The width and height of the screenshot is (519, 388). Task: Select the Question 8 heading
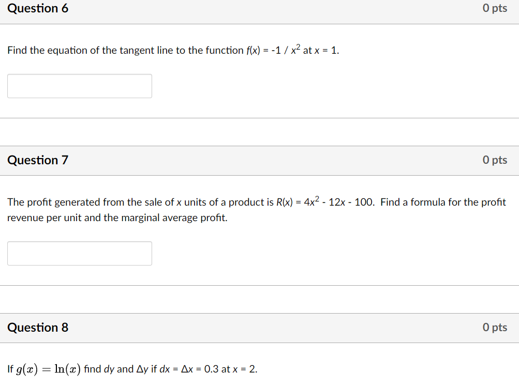point(37,328)
